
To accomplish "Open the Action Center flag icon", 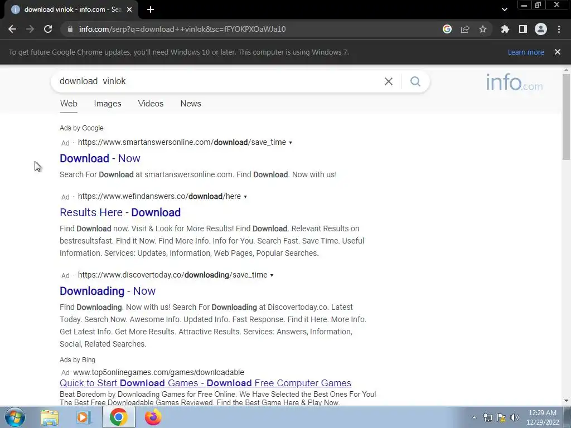I will [501, 417].
